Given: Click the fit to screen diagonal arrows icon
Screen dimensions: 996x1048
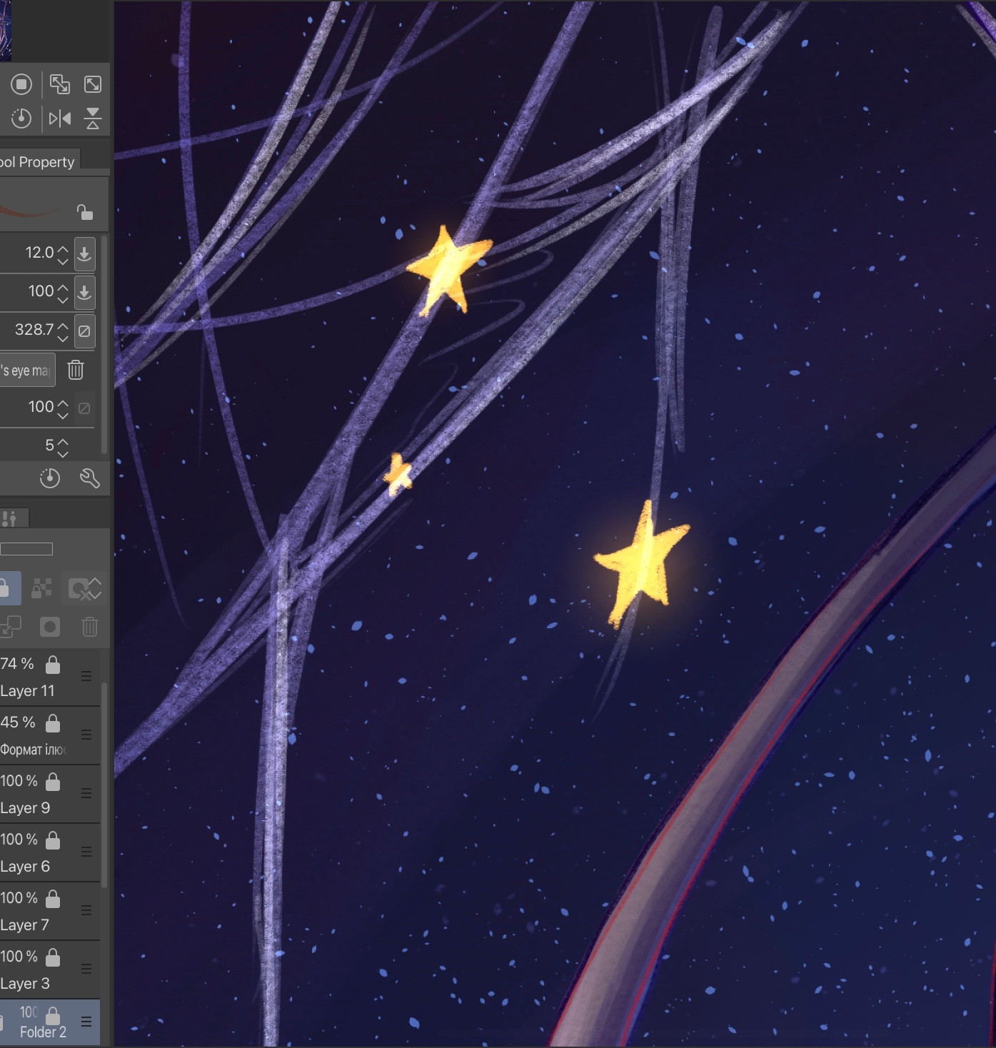Looking at the screenshot, I should [93, 84].
